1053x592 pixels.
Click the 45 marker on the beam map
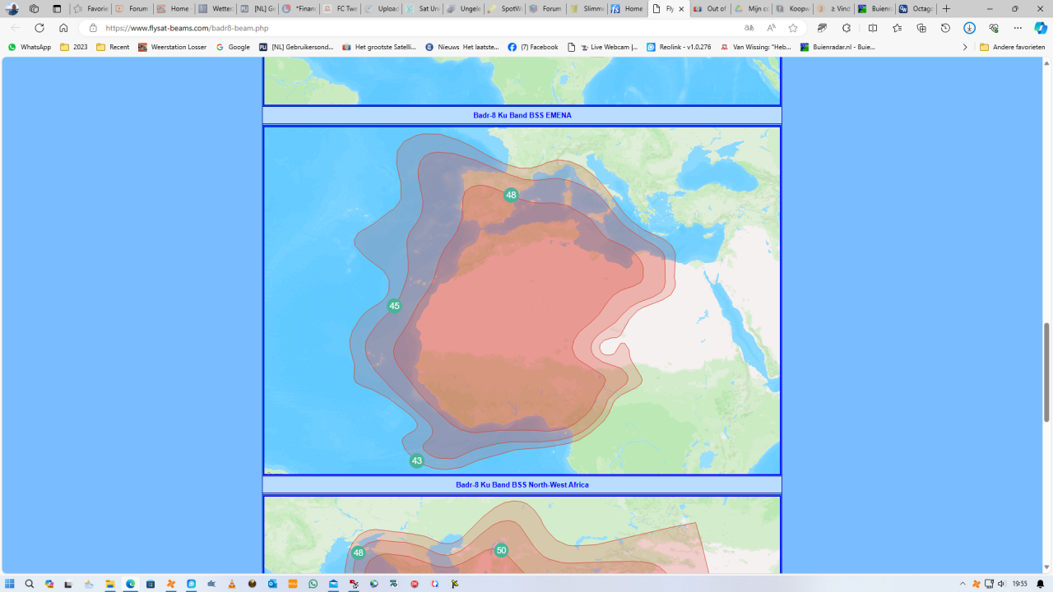point(394,306)
